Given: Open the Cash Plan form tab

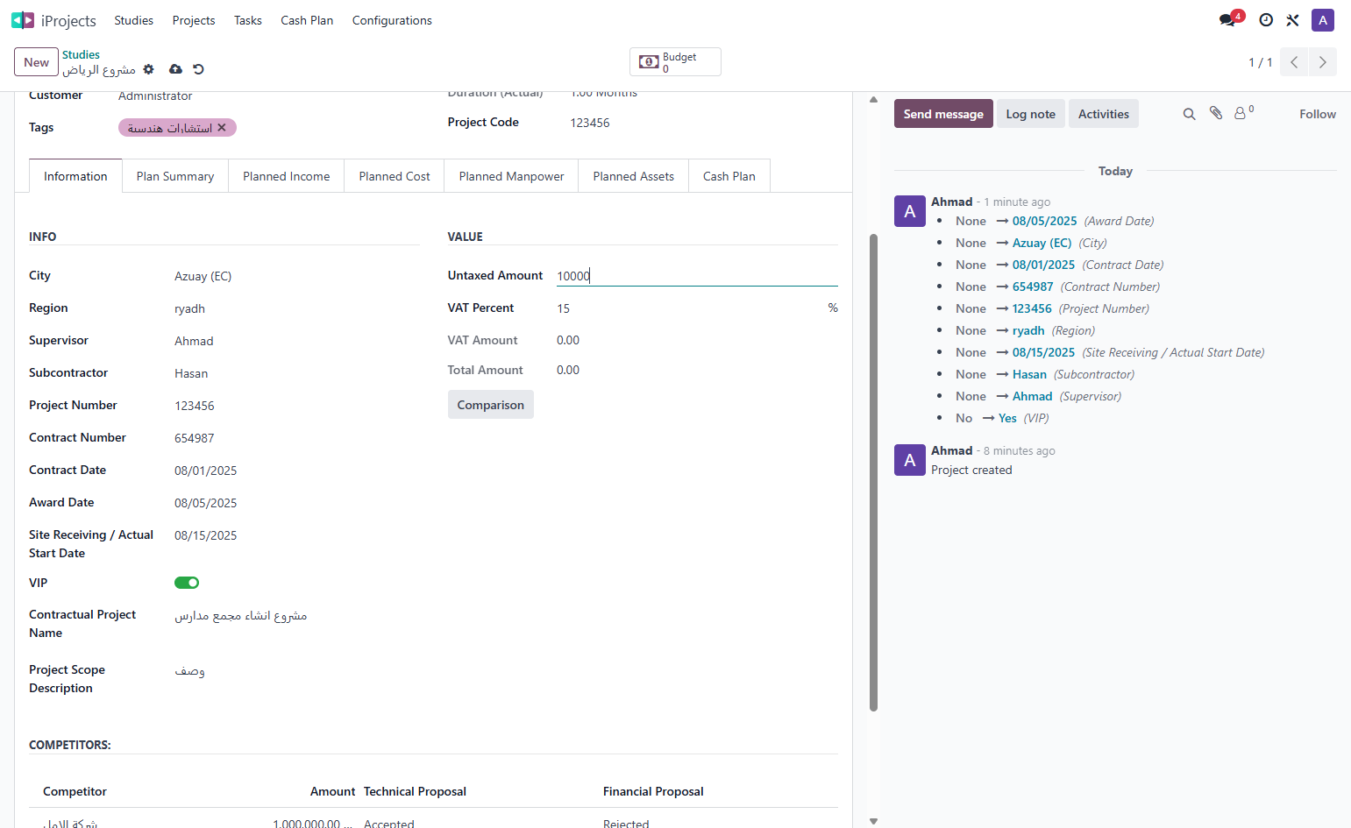Looking at the screenshot, I should click(x=729, y=176).
